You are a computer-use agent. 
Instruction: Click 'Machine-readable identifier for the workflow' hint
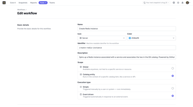pos(102,43)
